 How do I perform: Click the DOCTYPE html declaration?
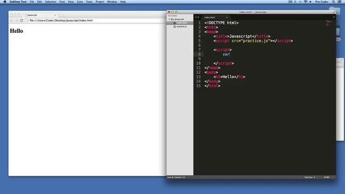click(222, 23)
